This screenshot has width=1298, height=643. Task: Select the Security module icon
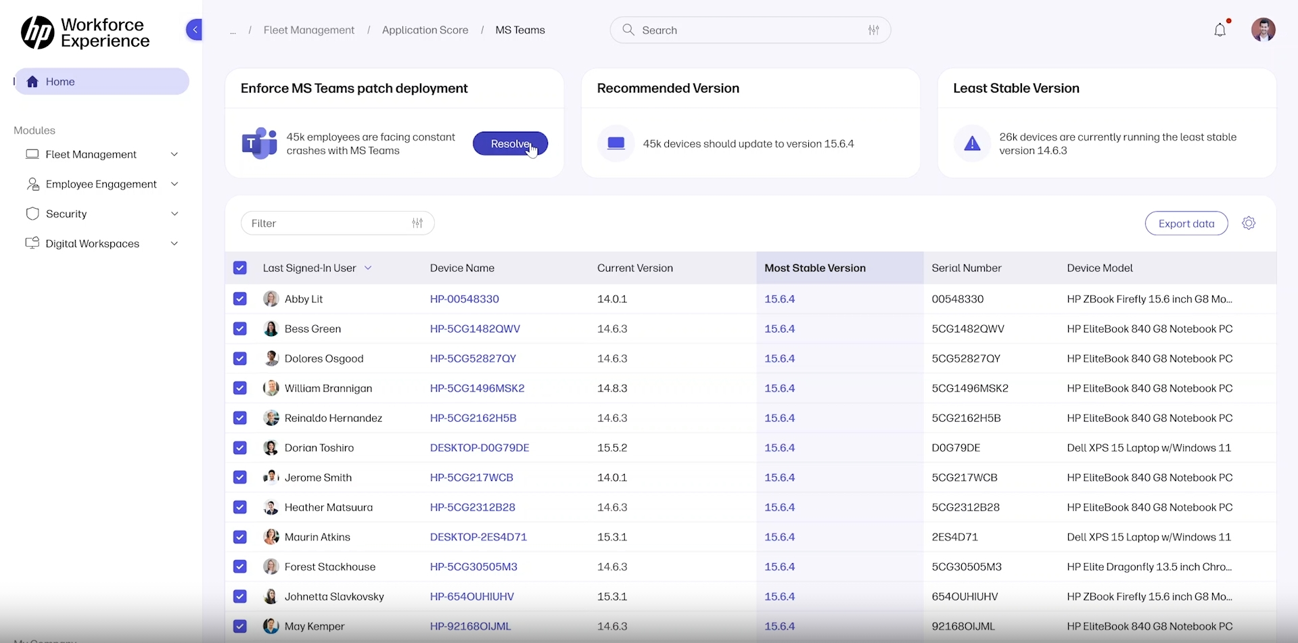(32, 213)
